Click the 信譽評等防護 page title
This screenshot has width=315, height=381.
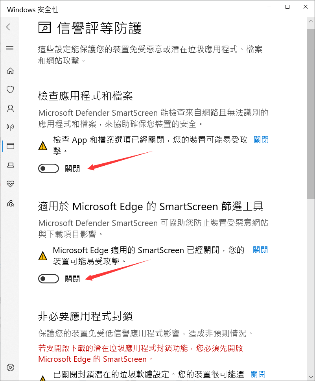99,28
